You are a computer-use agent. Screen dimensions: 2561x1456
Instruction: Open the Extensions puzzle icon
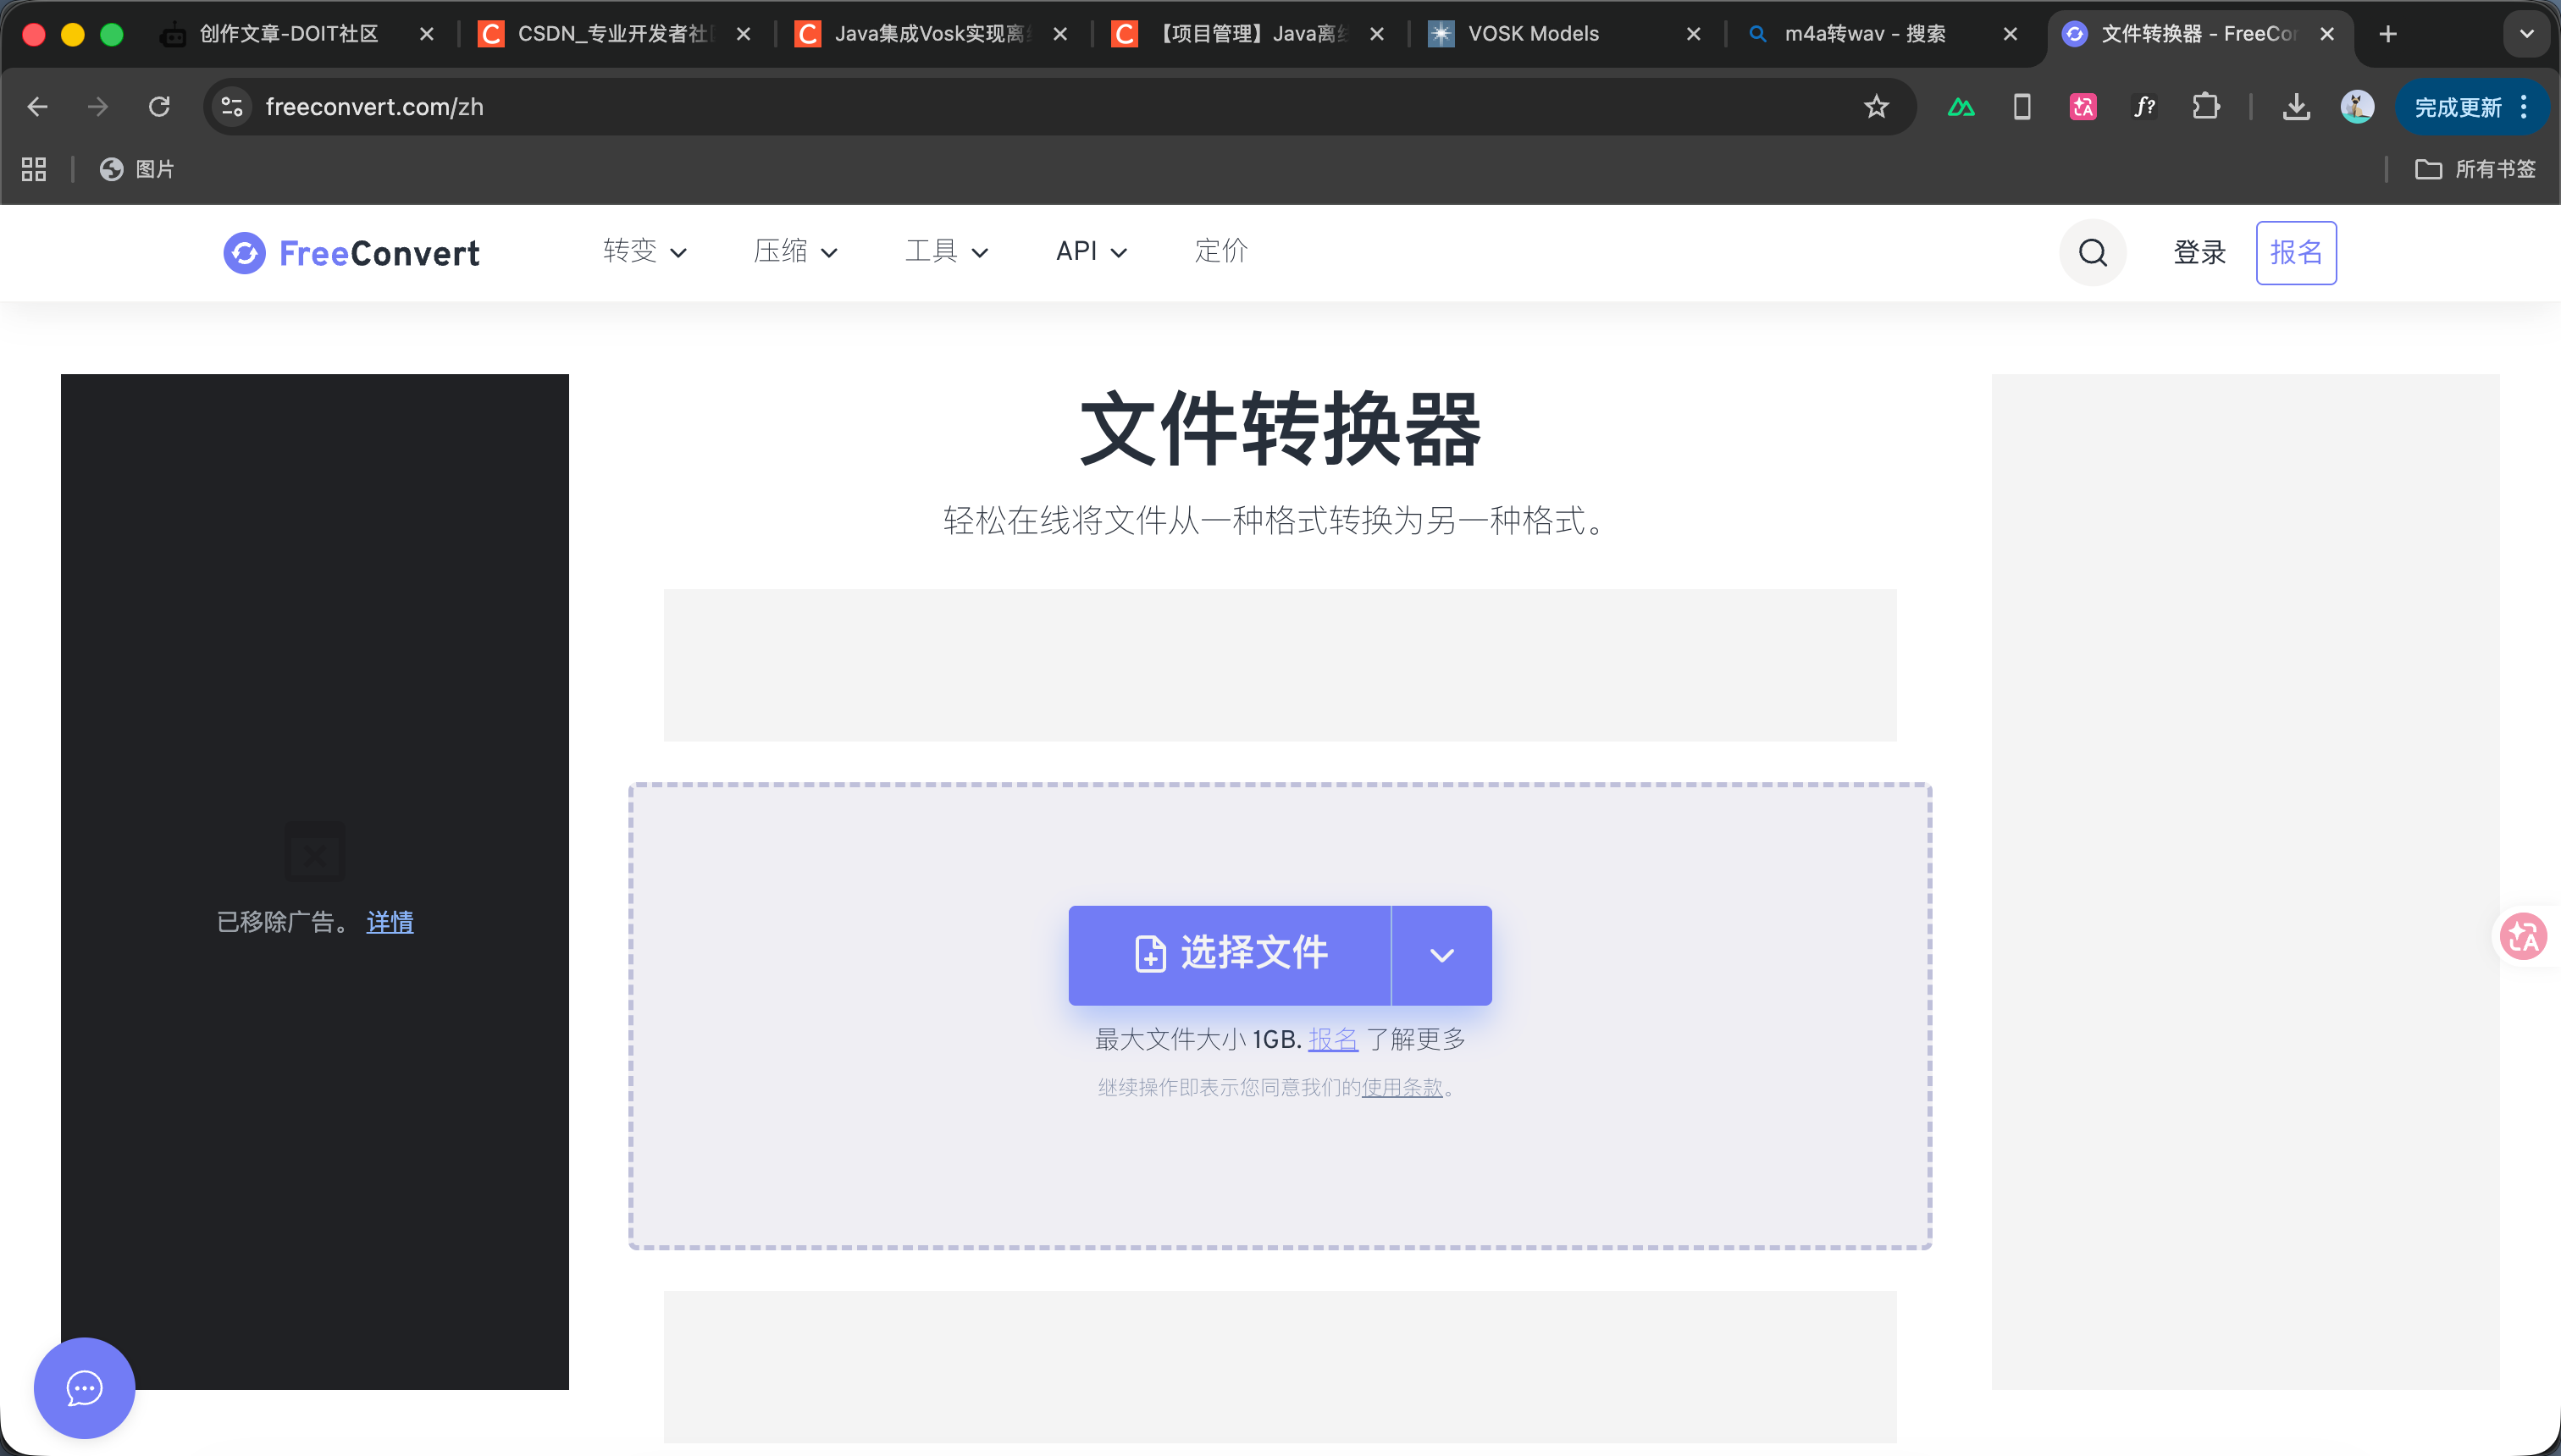[x=2206, y=106]
